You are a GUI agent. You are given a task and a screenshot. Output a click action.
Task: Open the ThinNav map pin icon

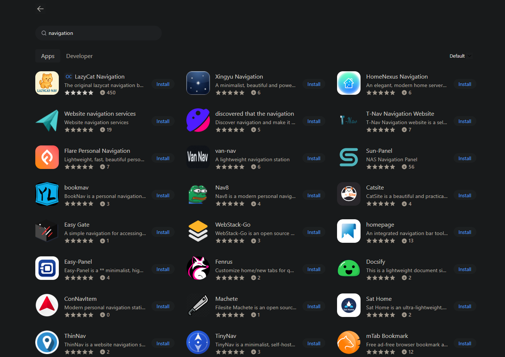coord(47,342)
